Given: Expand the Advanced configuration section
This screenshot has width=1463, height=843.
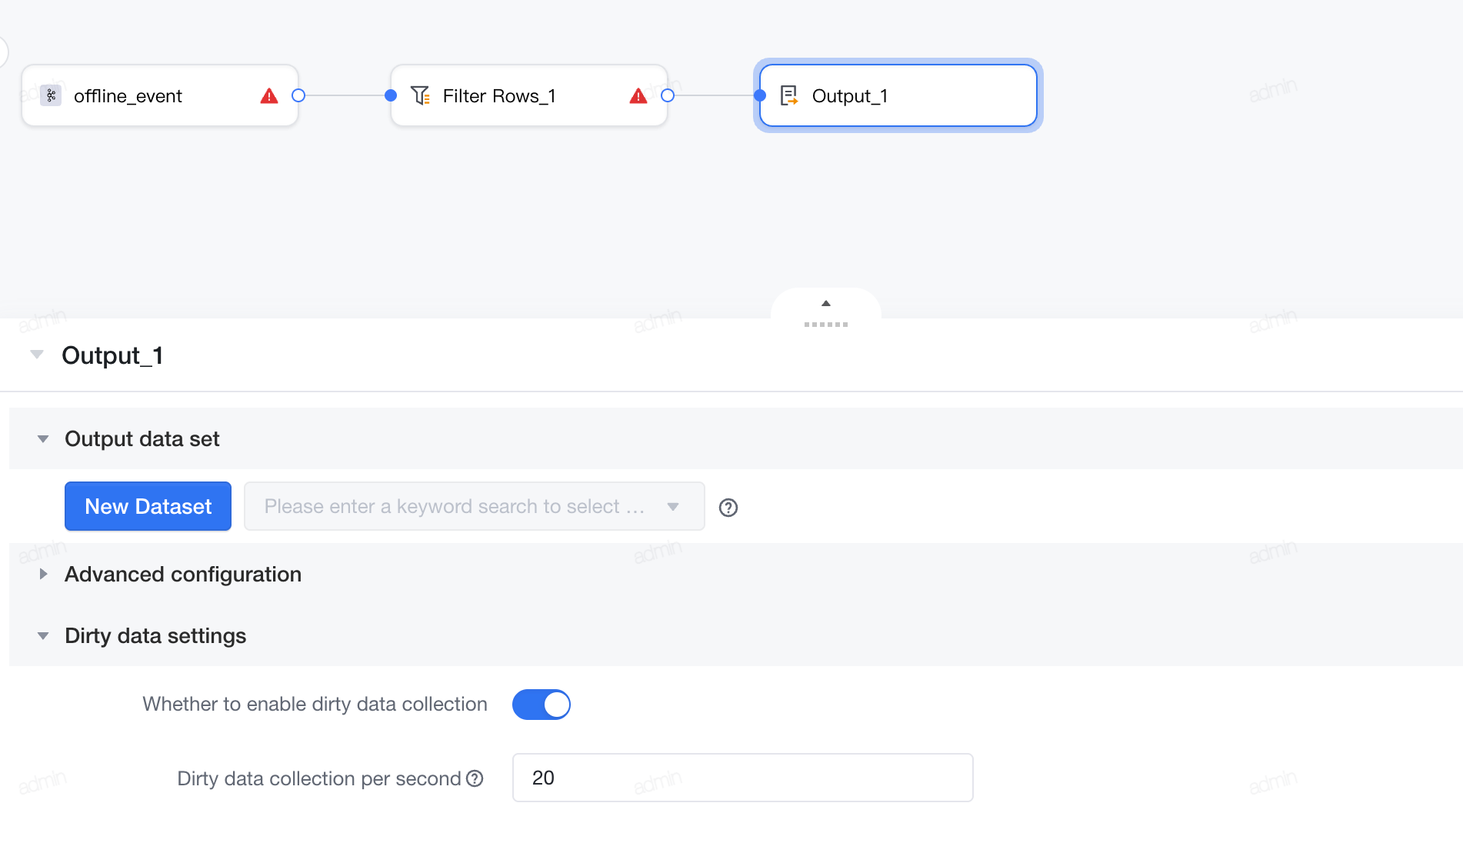Looking at the screenshot, I should pos(43,574).
